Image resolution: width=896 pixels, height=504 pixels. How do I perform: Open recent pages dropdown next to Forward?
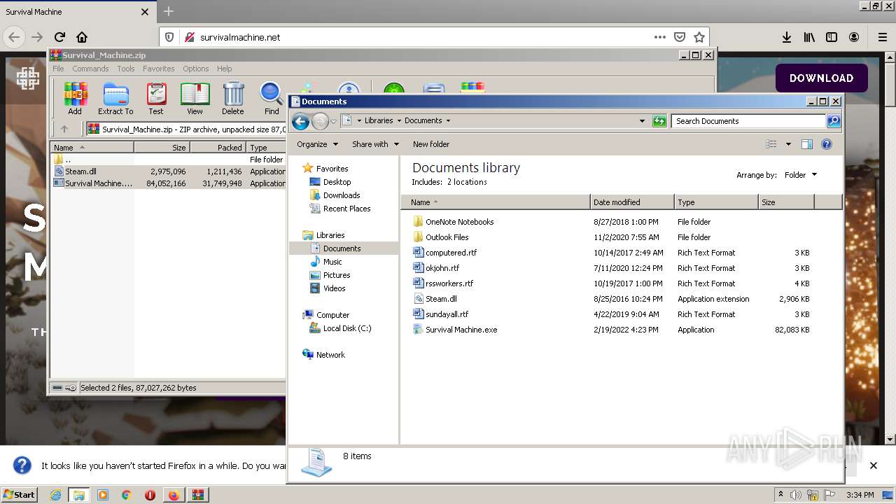point(333,121)
